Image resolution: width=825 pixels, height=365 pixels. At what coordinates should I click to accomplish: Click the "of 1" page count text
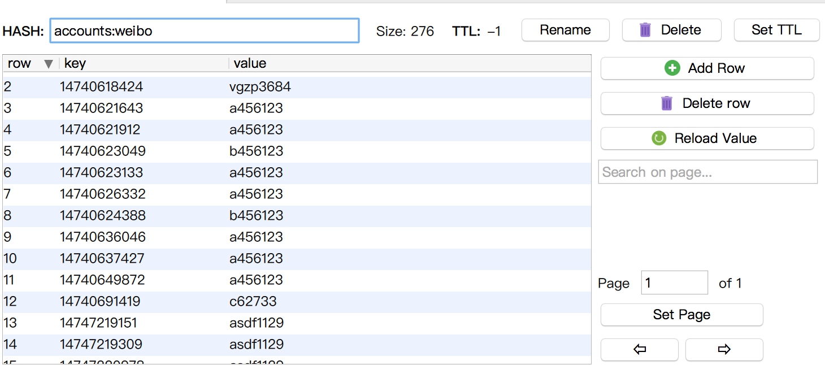pos(730,283)
